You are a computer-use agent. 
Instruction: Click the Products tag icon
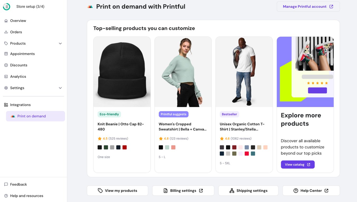(x=6, y=43)
